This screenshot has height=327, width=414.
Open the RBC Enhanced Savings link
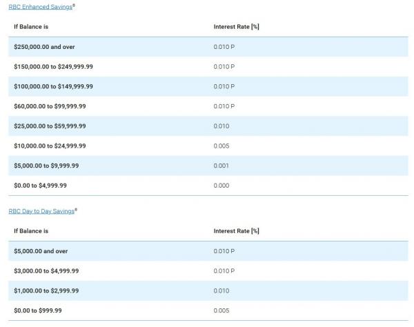pyautogui.click(x=40, y=7)
